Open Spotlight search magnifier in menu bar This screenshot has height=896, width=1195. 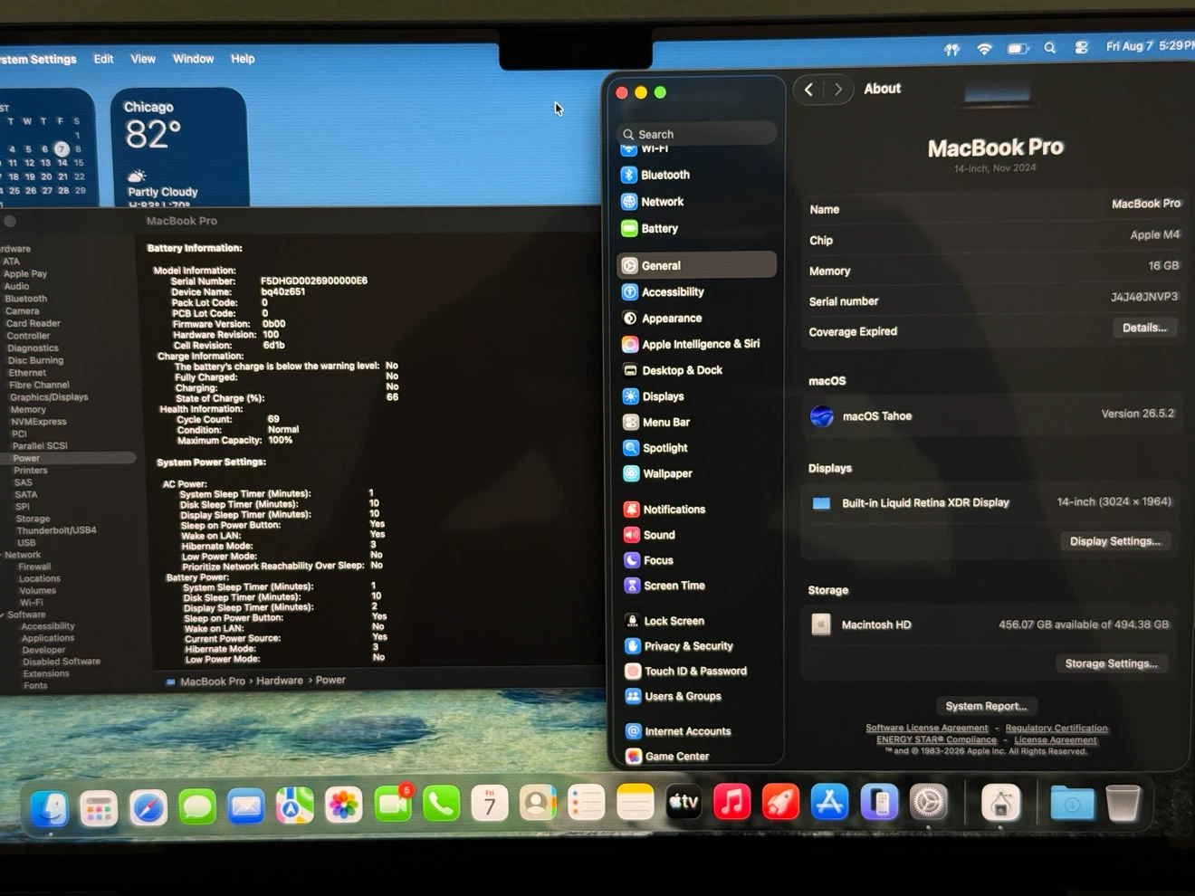coord(1050,48)
